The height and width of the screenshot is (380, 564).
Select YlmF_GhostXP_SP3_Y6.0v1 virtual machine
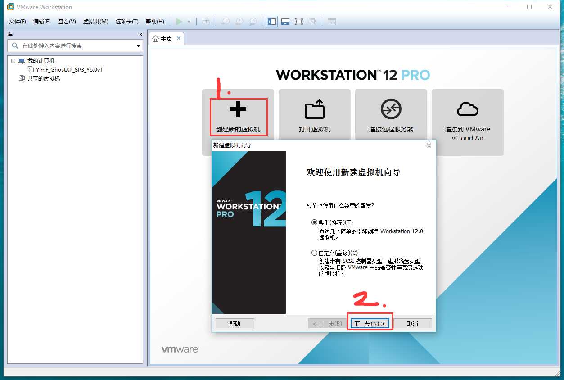[x=69, y=70]
